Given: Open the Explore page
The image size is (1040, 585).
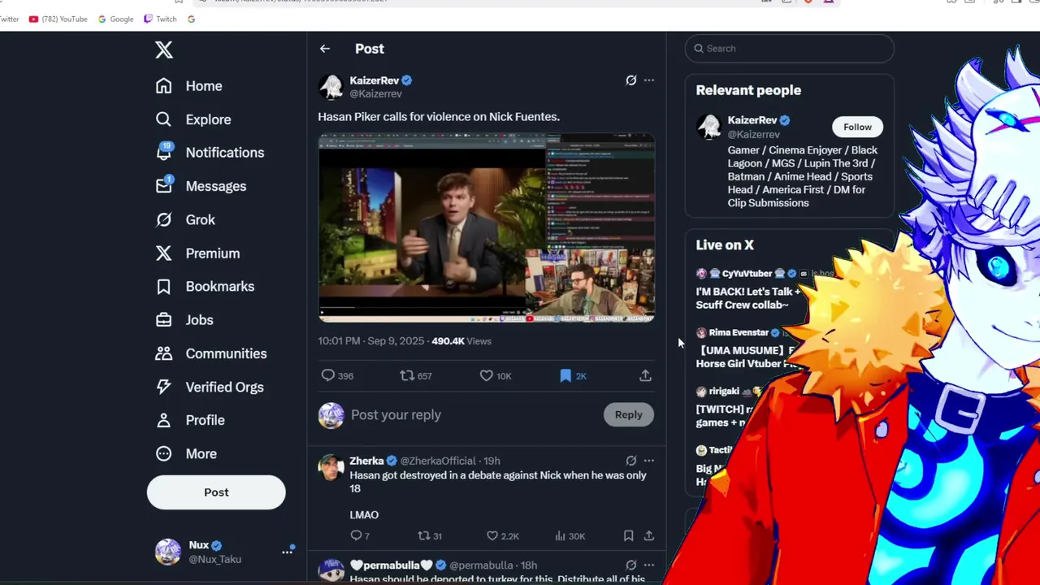Looking at the screenshot, I should coord(193,119).
